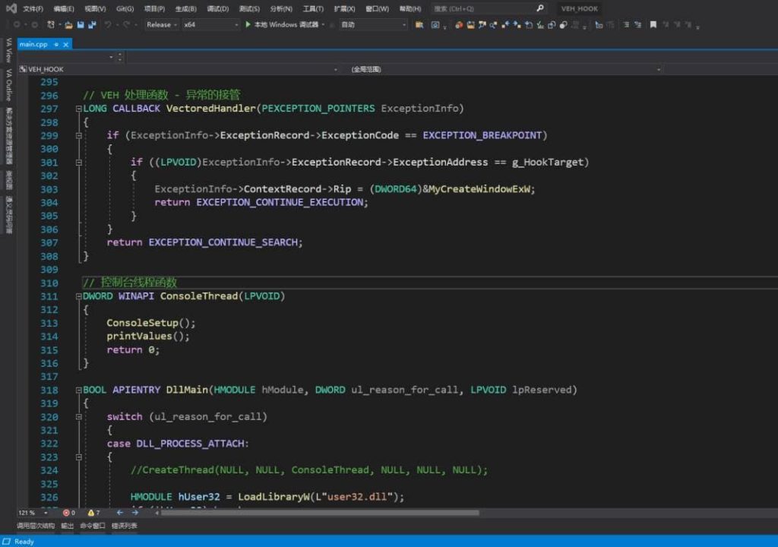Open the 生成(B) menu
Viewport: 778px width, 547px height.
tap(185, 8)
